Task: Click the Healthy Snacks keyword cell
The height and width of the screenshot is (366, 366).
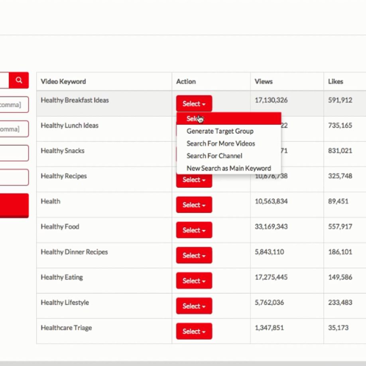Action: 63,151
